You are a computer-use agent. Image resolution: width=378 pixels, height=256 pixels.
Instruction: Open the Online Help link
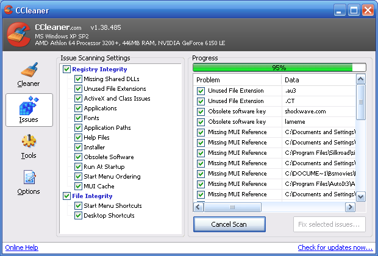21,247
